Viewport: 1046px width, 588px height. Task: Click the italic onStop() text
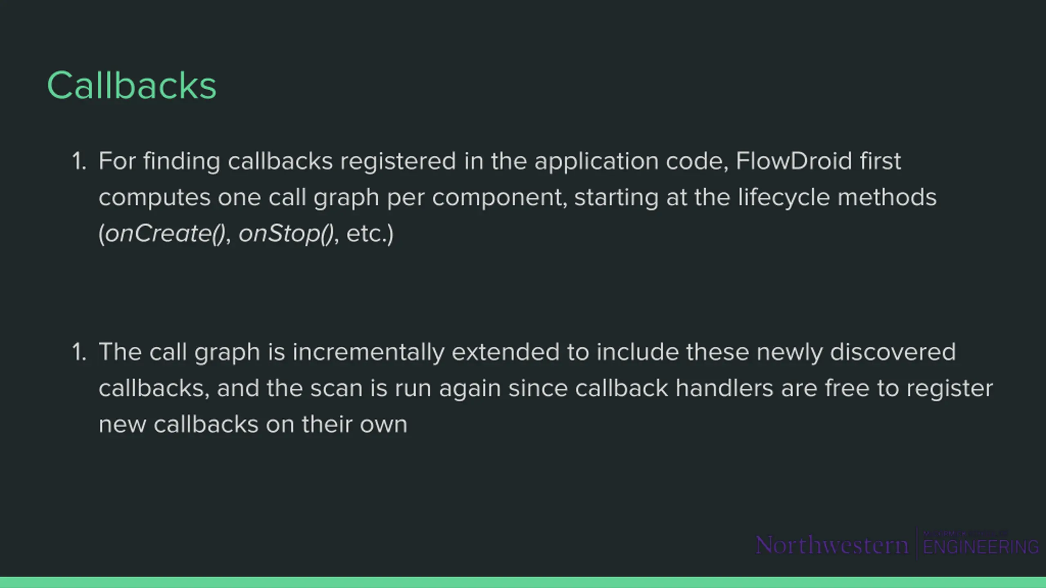tap(286, 234)
